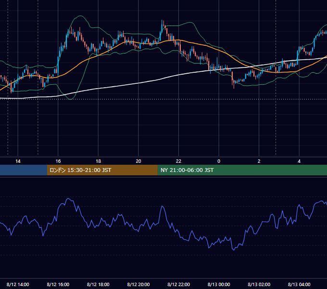Image resolution: width=327 pixels, height=289 pixels.
Task: Click the 8/12 14:00 time label
Action: pyautogui.click(x=18, y=284)
